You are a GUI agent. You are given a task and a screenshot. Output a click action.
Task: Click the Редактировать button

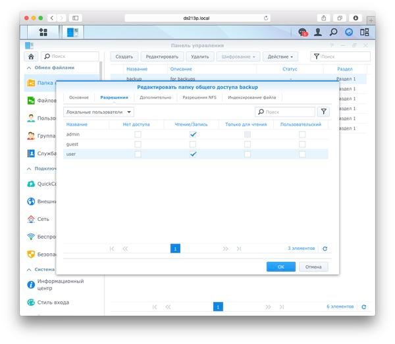point(162,57)
